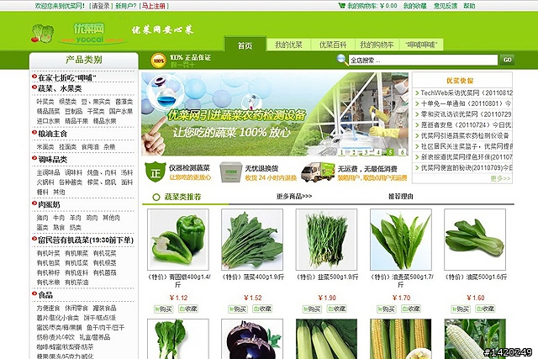Select banner slide number 1
Screen dimensions: 538x359
click(341, 151)
